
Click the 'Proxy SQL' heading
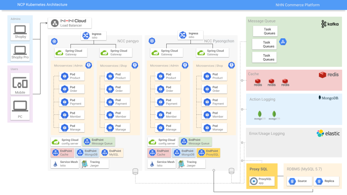258,169
